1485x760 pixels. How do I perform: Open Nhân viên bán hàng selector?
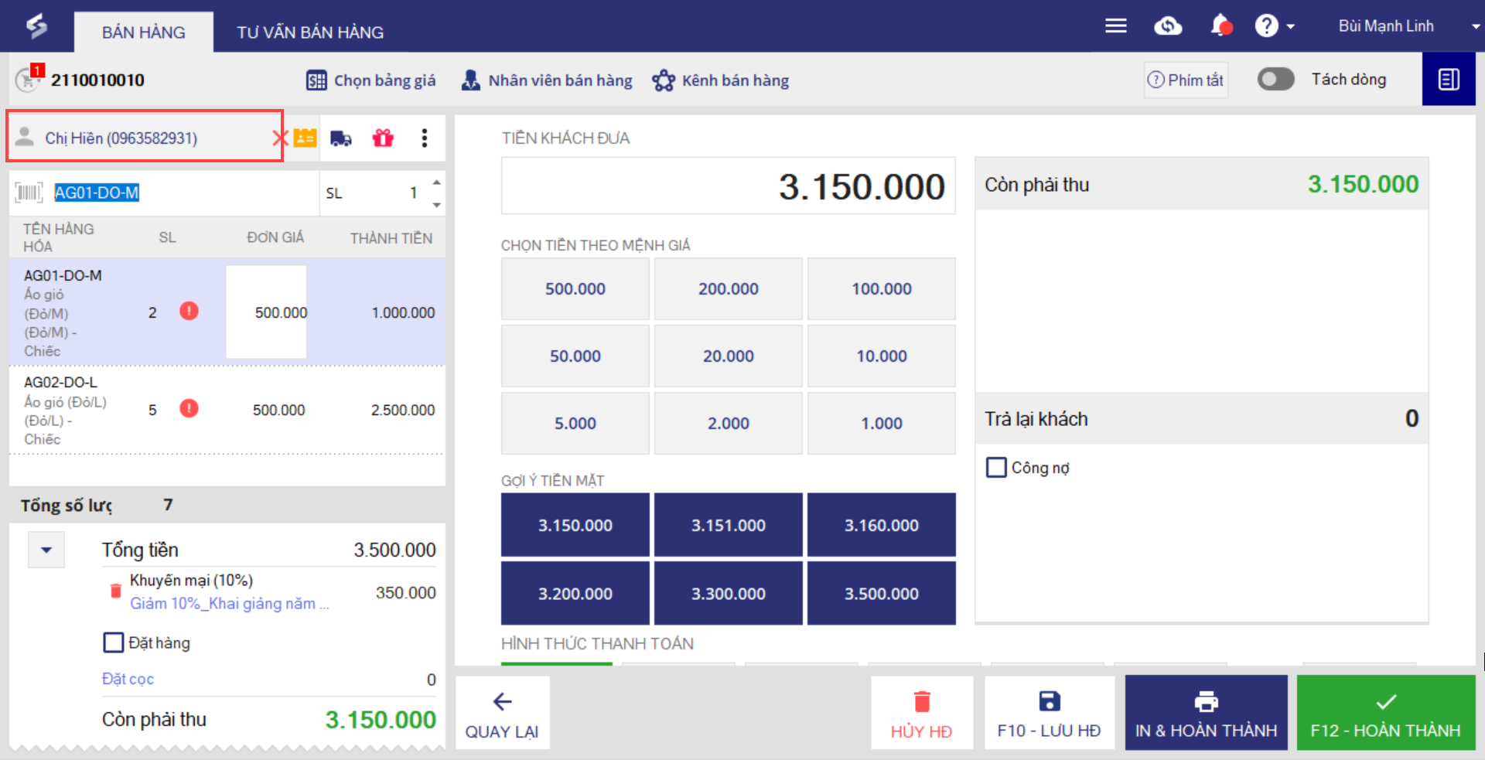(547, 80)
